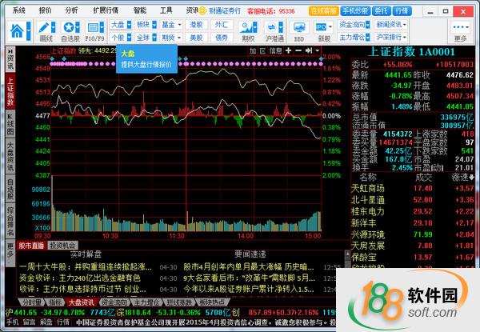Open the 期权 options chart icon
The height and width of the screenshot is (332, 480).
pos(246,27)
